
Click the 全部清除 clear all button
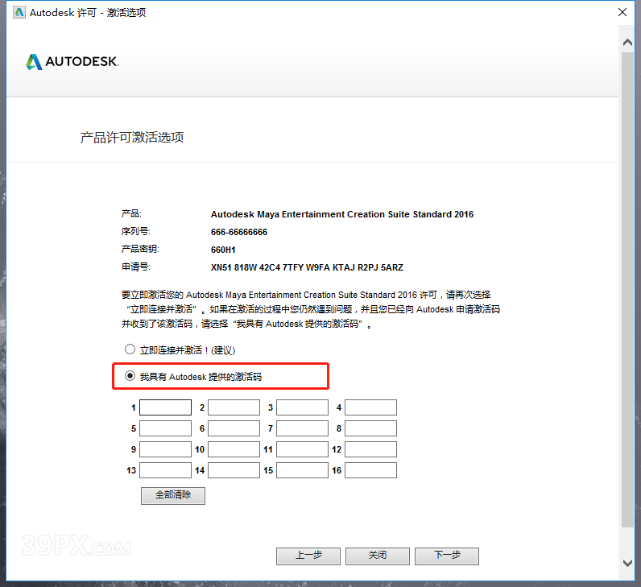173,495
